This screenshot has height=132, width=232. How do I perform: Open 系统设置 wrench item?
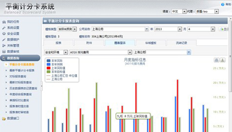(x=13, y=28)
